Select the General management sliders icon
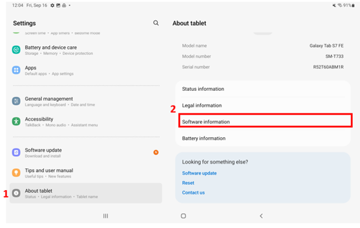The width and height of the screenshot is (360, 228). [16, 101]
